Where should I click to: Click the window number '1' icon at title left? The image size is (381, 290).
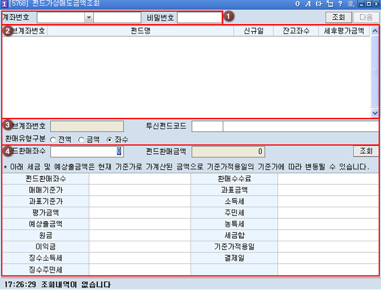pyautogui.click(x=4, y=4)
